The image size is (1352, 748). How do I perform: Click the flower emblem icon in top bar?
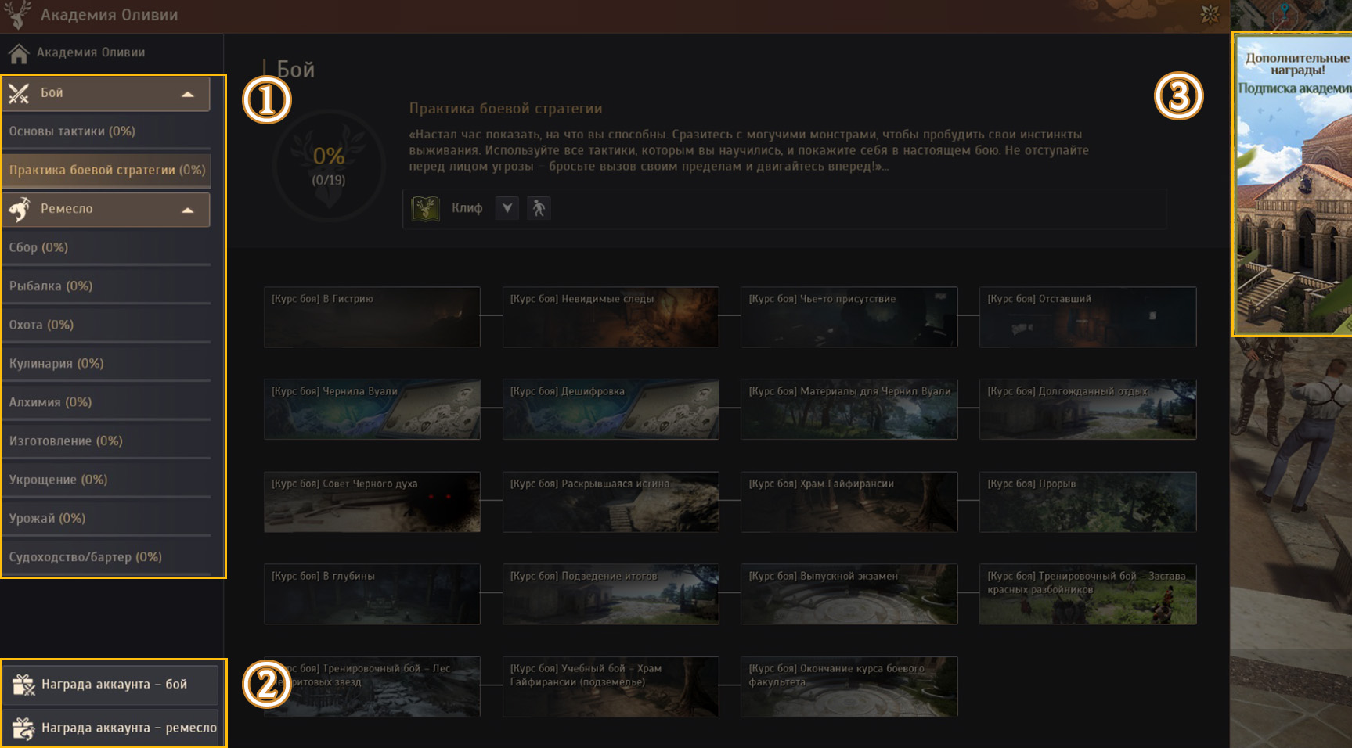tap(1210, 14)
